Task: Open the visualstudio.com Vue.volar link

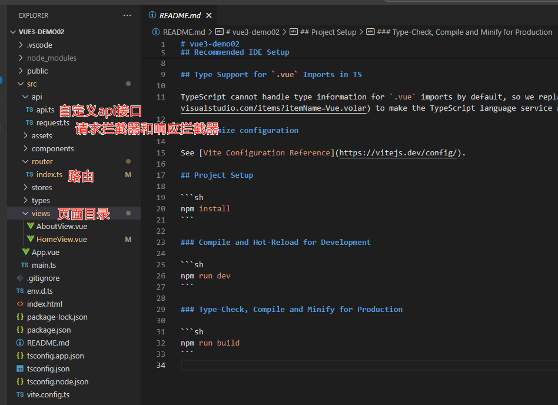Action: (273, 108)
